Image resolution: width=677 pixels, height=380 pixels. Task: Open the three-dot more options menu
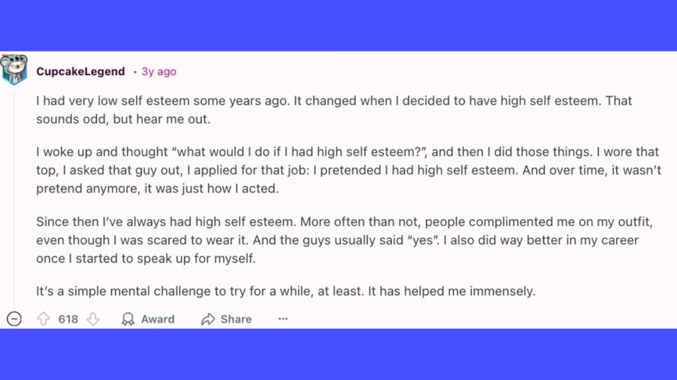click(283, 319)
